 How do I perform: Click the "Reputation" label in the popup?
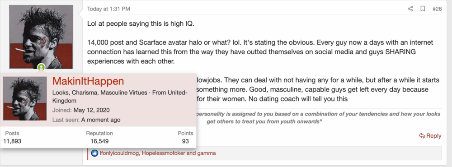point(99,133)
